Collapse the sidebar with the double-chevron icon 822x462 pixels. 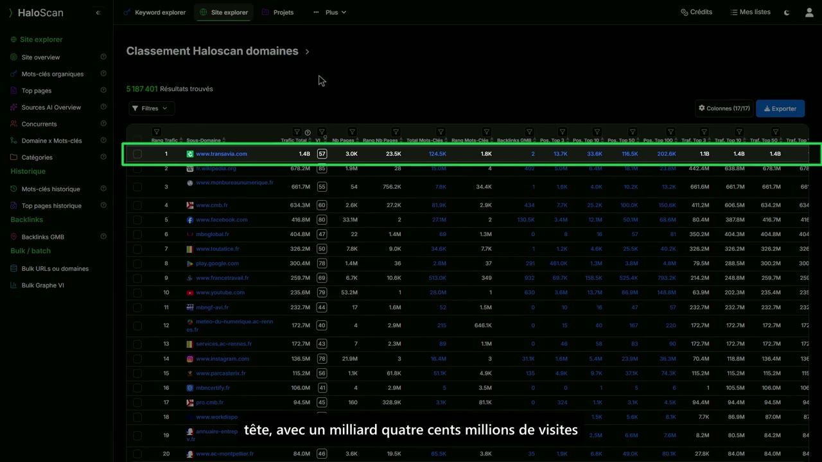tap(98, 13)
